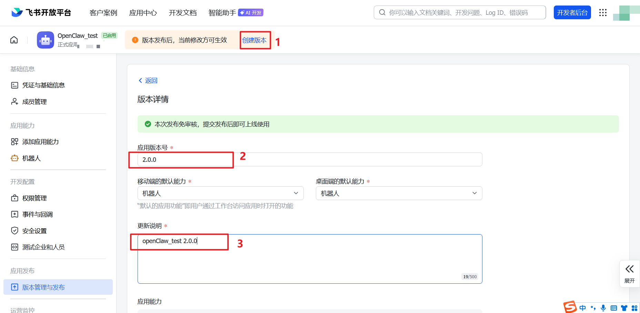Click the 开发者后台 button
Screen dimensions: 640x313
pos(572,12)
